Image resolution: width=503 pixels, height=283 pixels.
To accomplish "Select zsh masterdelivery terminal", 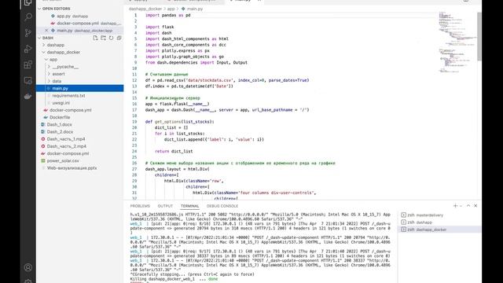I will click(424, 215).
